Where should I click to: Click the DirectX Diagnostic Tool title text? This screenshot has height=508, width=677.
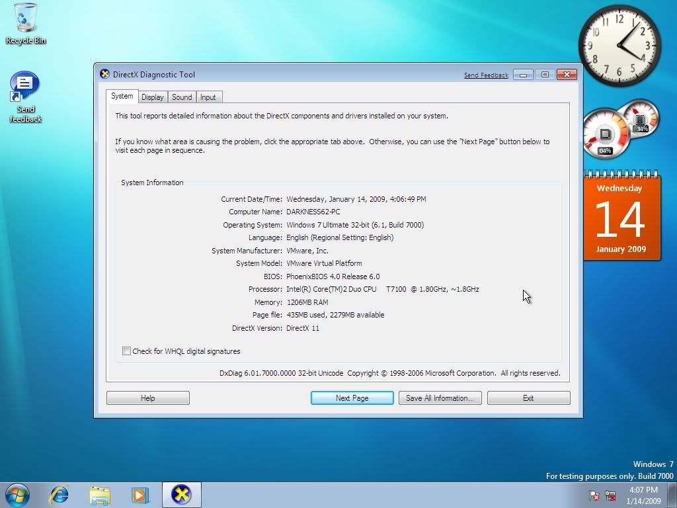pyautogui.click(x=153, y=74)
